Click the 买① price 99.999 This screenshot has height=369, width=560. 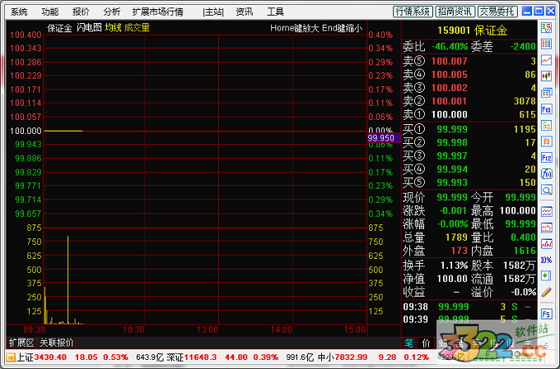click(x=452, y=129)
